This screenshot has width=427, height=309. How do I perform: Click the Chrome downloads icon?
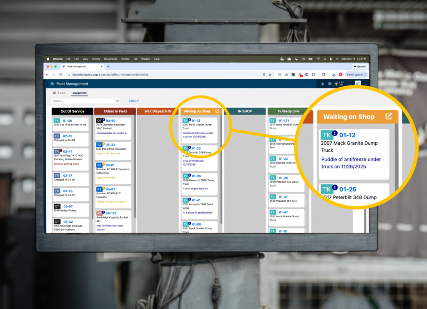(x=334, y=75)
